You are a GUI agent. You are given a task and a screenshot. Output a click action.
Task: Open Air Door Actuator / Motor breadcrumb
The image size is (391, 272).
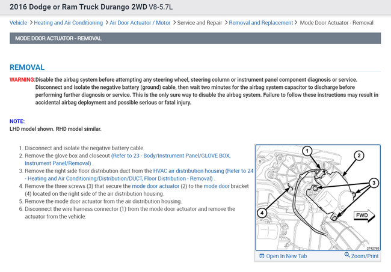point(140,23)
